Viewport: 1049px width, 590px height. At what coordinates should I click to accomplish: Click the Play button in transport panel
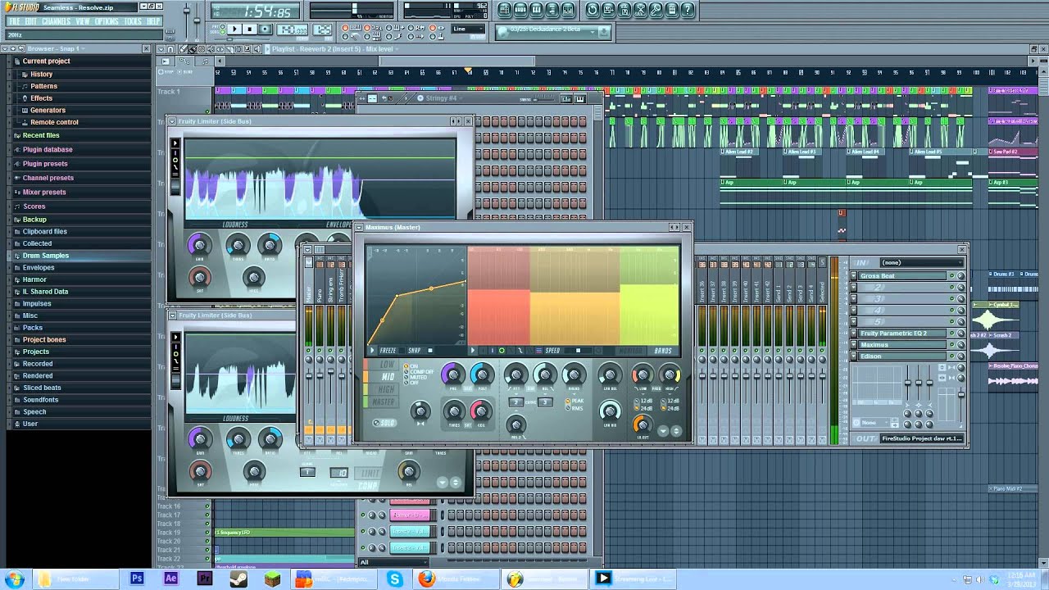(x=234, y=29)
